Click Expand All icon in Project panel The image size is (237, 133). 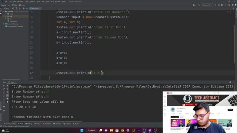point(16,8)
